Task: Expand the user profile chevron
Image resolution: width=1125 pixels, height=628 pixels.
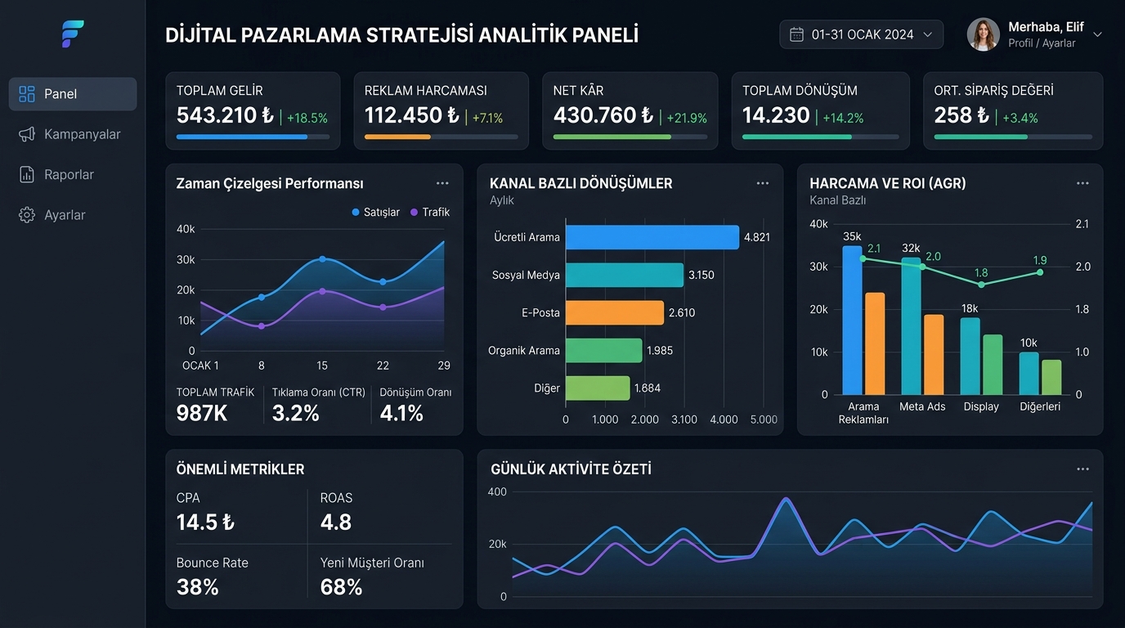Action: (1098, 34)
